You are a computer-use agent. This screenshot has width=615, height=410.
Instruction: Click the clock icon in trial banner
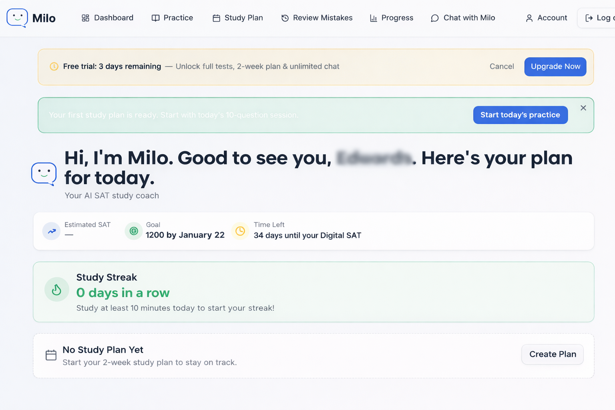click(54, 66)
